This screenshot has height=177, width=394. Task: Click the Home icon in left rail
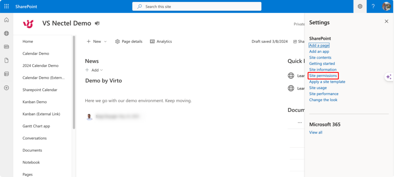pyautogui.click(x=7, y=20)
